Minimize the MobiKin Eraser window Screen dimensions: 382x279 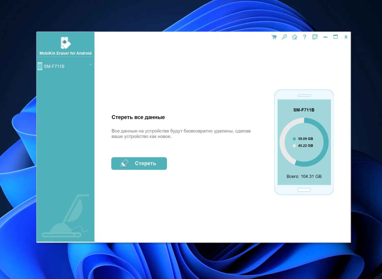pos(325,37)
